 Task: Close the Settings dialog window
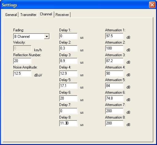152,5
